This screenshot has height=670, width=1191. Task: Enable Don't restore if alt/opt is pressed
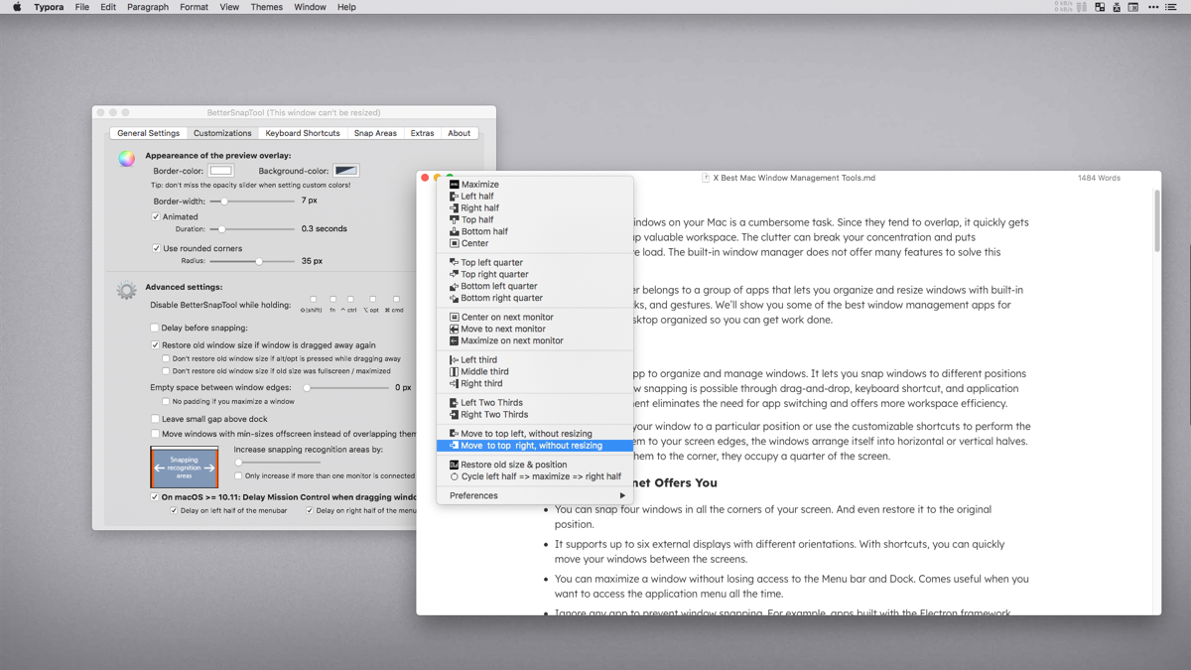pyautogui.click(x=166, y=359)
